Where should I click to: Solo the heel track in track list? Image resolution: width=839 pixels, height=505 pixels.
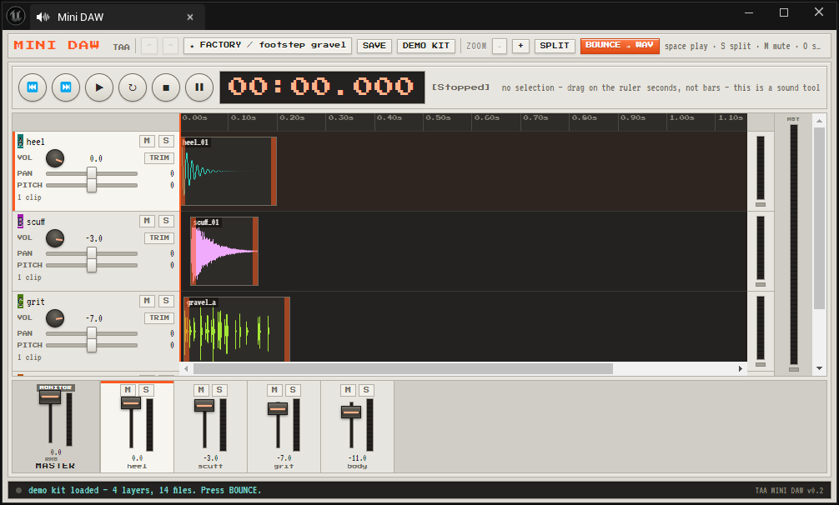[x=166, y=141]
